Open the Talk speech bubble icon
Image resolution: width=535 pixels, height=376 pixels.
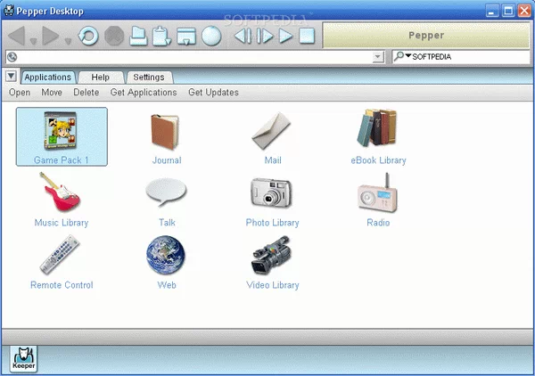coord(166,192)
